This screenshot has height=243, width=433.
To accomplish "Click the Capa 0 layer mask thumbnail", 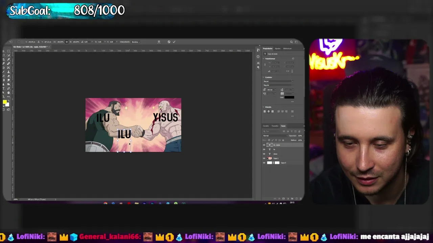I will tap(277, 163).
